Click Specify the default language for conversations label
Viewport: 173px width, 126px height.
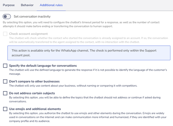click(x=43, y=66)
